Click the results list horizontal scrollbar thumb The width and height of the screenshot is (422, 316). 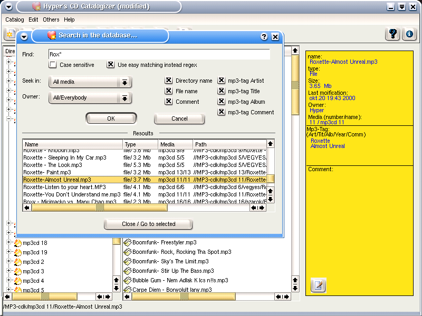(99, 208)
